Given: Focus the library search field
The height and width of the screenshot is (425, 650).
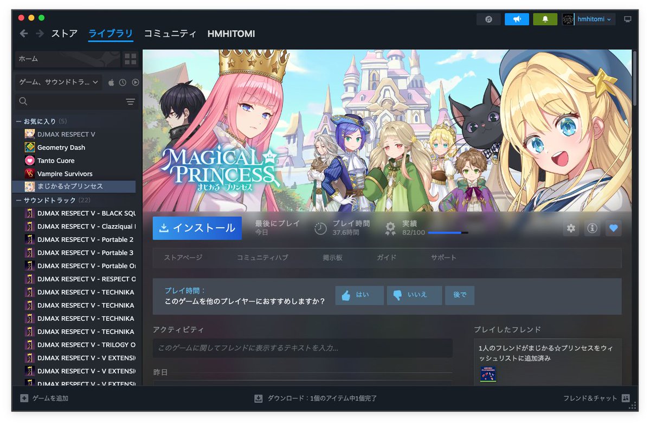Looking at the screenshot, I should pyautogui.click(x=75, y=101).
